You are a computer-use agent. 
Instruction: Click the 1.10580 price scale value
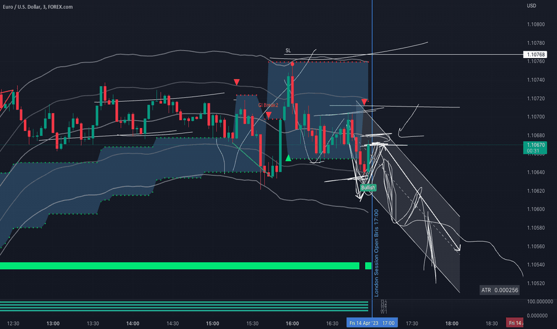click(x=535, y=228)
